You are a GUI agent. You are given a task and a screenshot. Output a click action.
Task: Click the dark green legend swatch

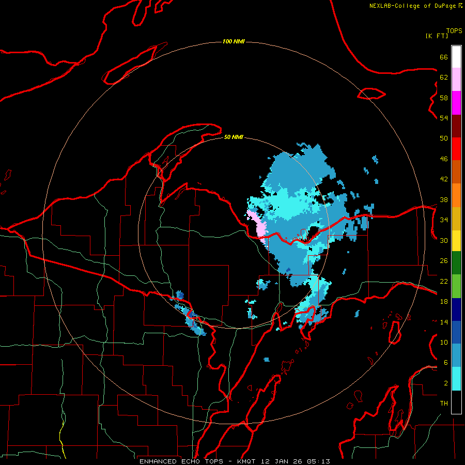pyautogui.click(x=456, y=263)
